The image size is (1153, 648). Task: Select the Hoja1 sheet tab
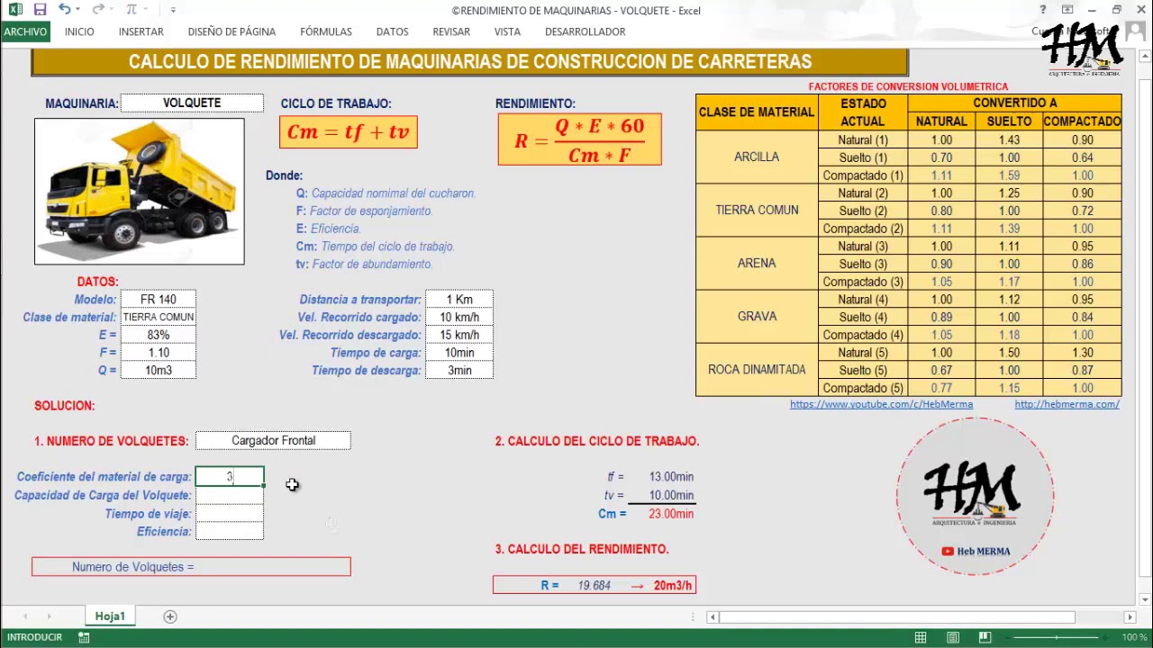[110, 616]
